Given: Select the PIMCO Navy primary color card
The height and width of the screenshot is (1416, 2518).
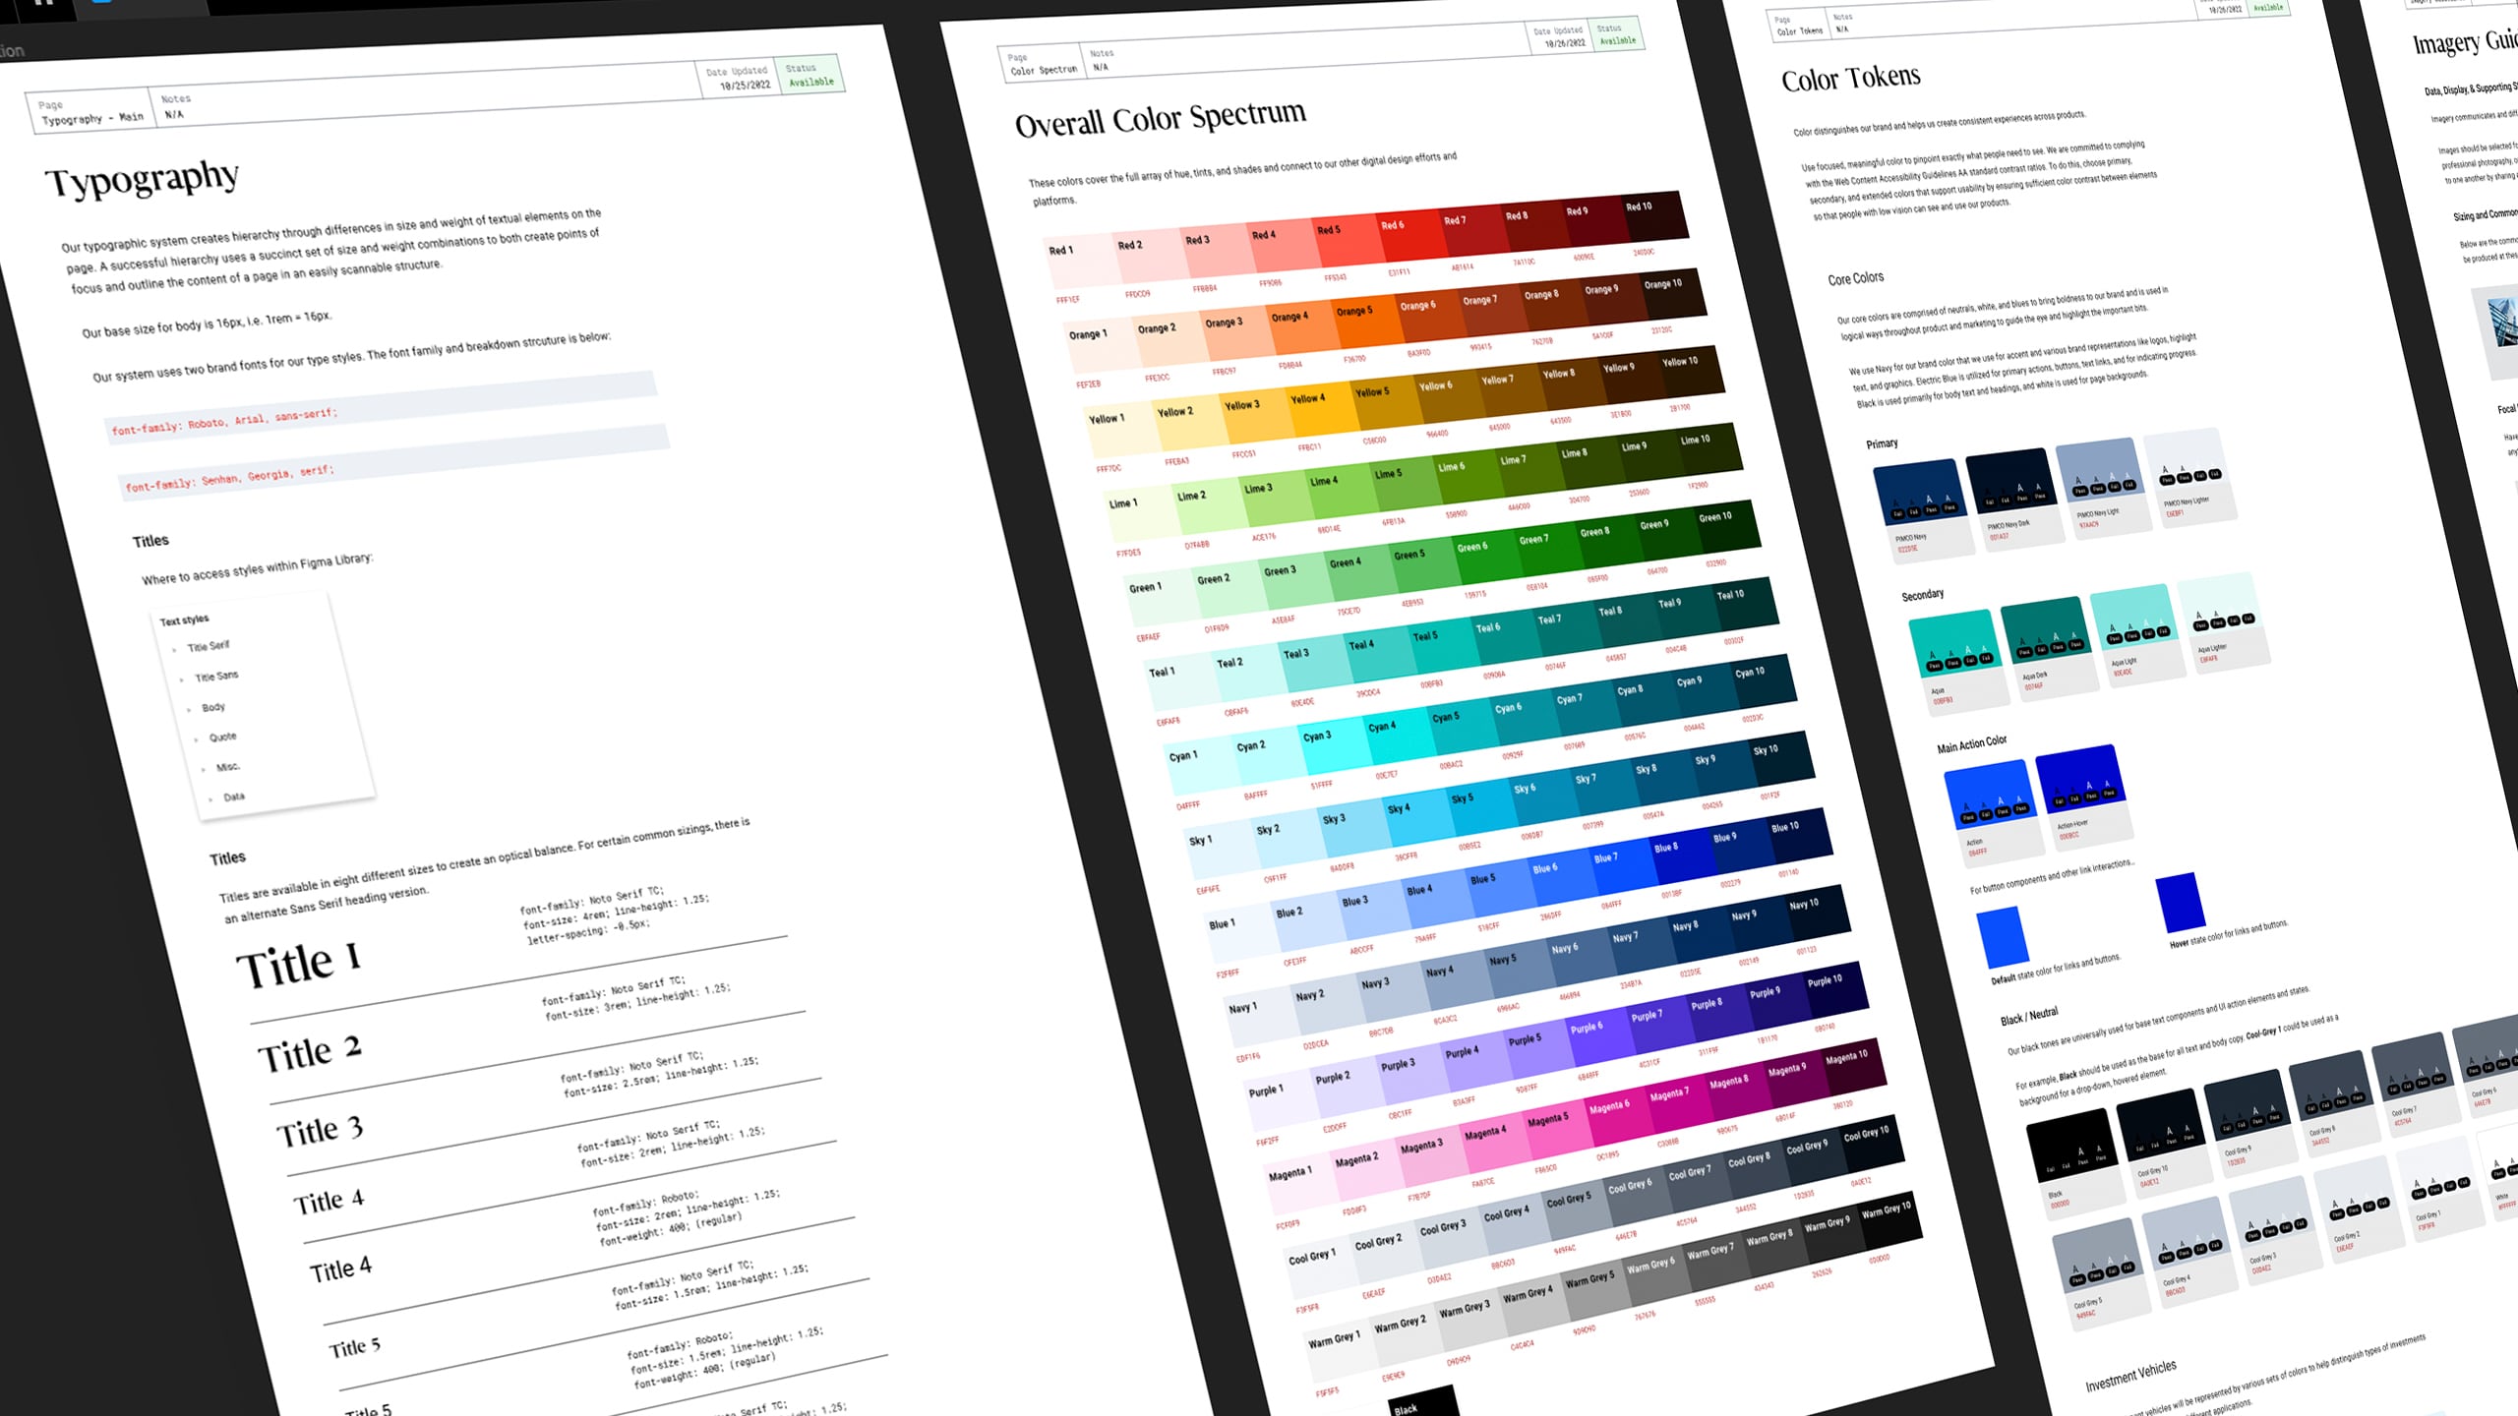Looking at the screenshot, I should coord(1923,510).
